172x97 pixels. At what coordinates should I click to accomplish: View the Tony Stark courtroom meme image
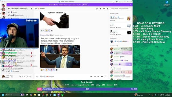(60, 56)
